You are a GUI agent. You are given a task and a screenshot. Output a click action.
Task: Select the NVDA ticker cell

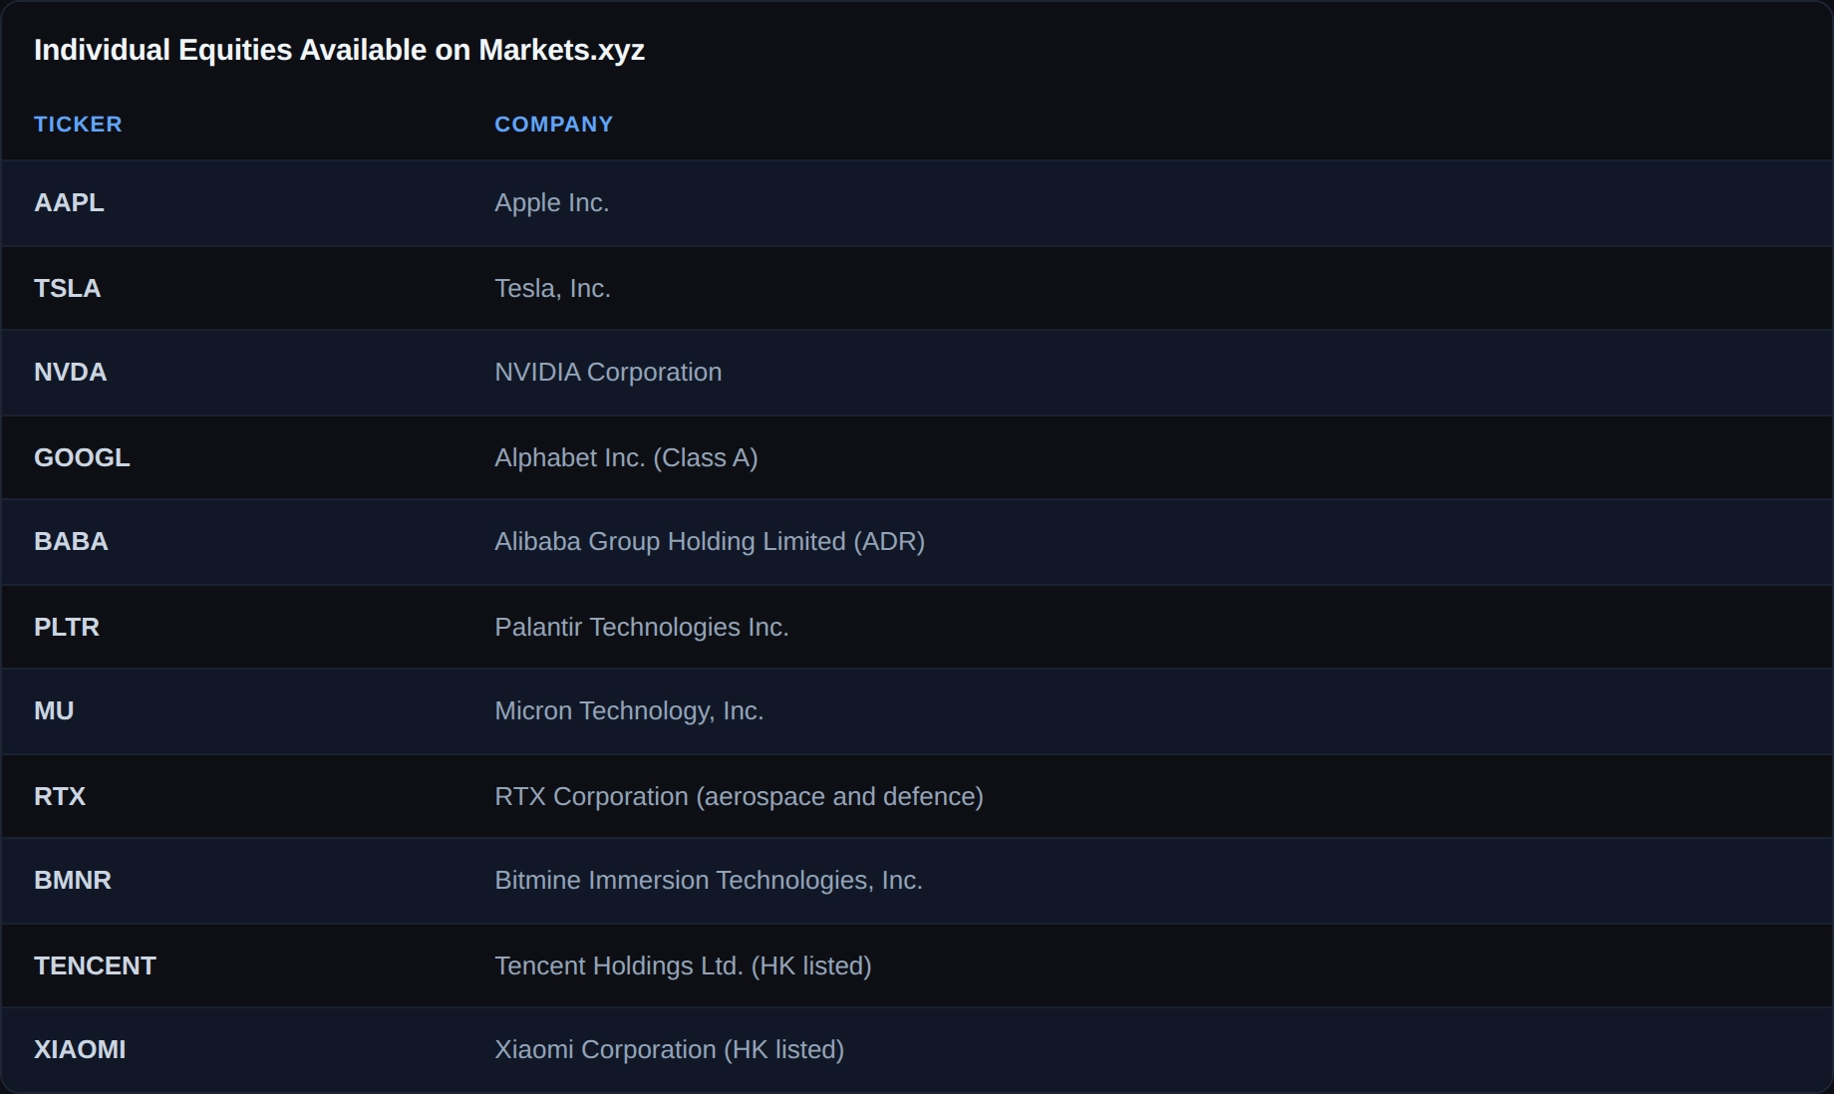(x=70, y=372)
